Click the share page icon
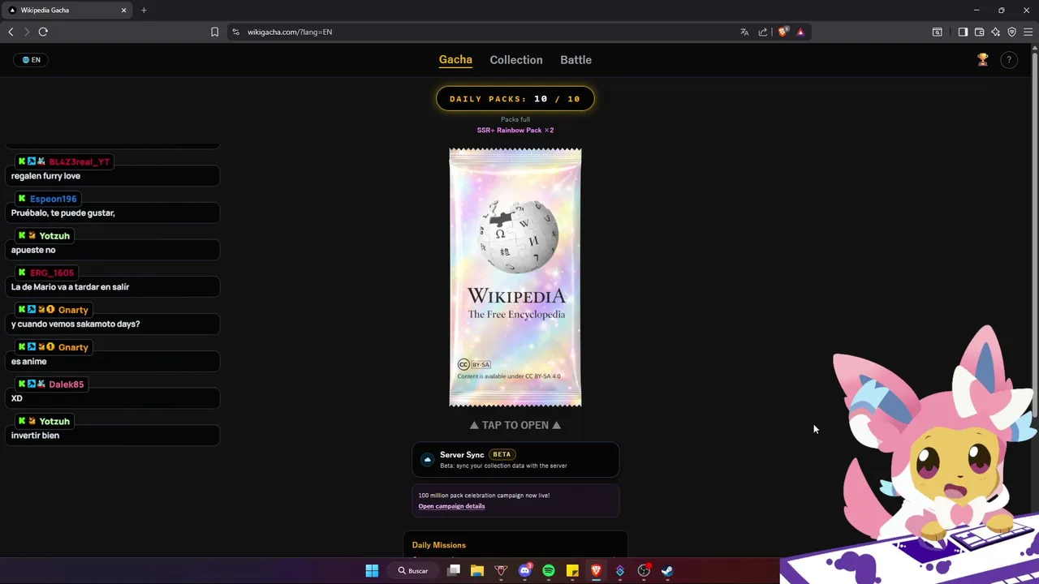Screen dimensions: 1039x584 763,32
